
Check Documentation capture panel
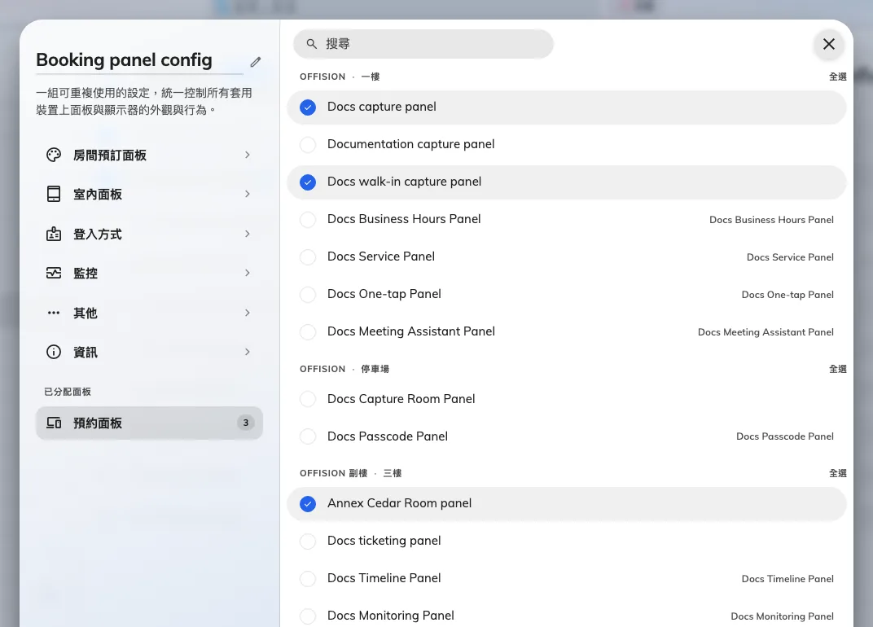pos(308,145)
